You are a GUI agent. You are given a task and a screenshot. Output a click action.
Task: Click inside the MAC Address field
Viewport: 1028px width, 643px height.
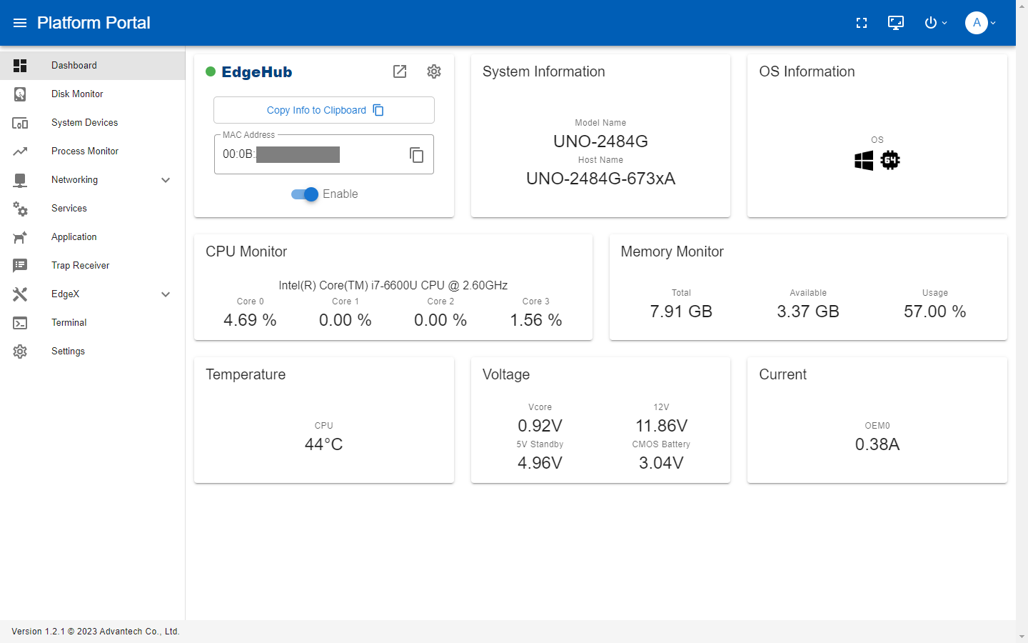(x=307, y=154)
